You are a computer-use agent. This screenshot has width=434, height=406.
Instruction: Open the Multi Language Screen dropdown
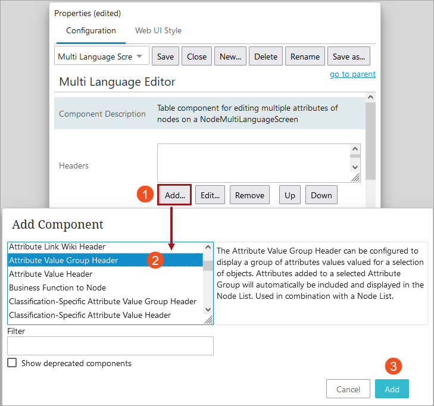(x=102, y=57)
